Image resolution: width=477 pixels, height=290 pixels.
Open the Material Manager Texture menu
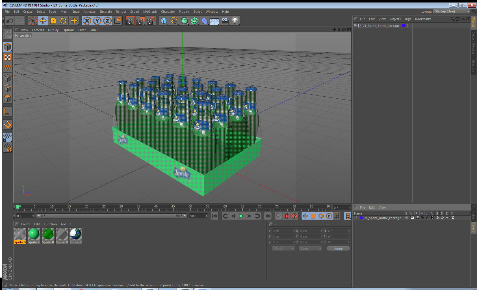coord(66,224)
